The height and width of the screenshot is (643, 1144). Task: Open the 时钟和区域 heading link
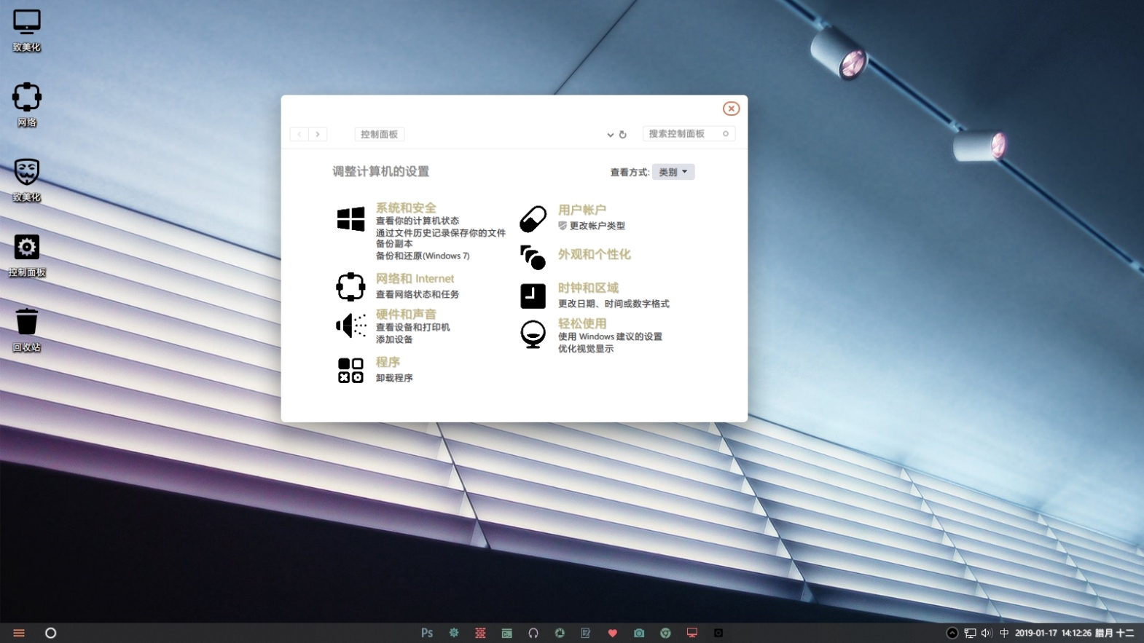(588, 288)
